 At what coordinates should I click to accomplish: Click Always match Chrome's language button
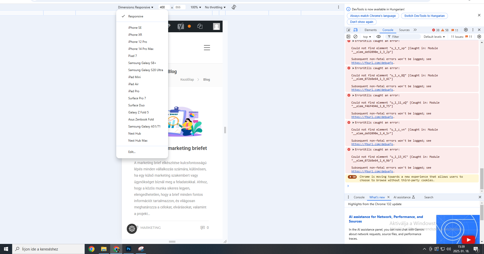(373, 16)
